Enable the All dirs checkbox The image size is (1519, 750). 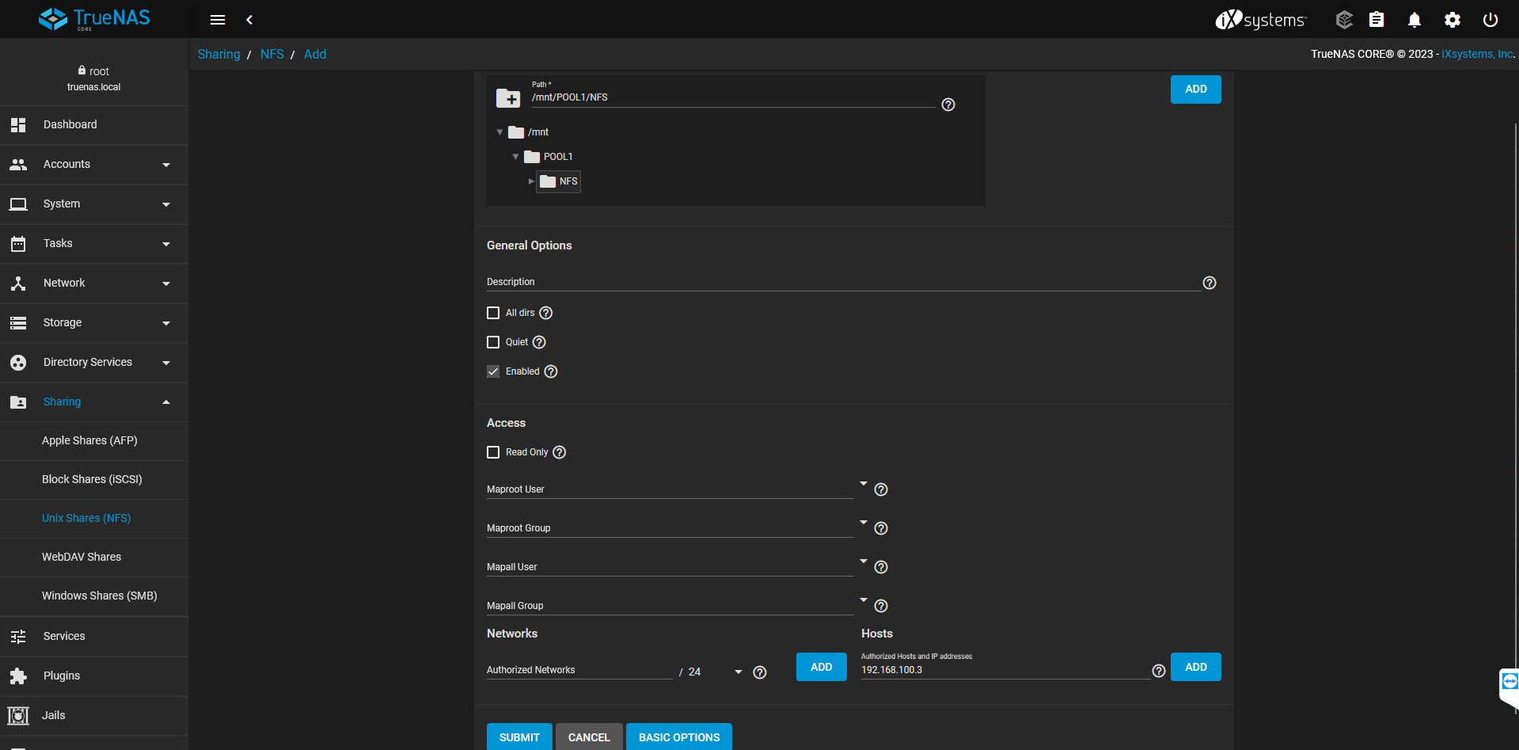click(493, 313)
